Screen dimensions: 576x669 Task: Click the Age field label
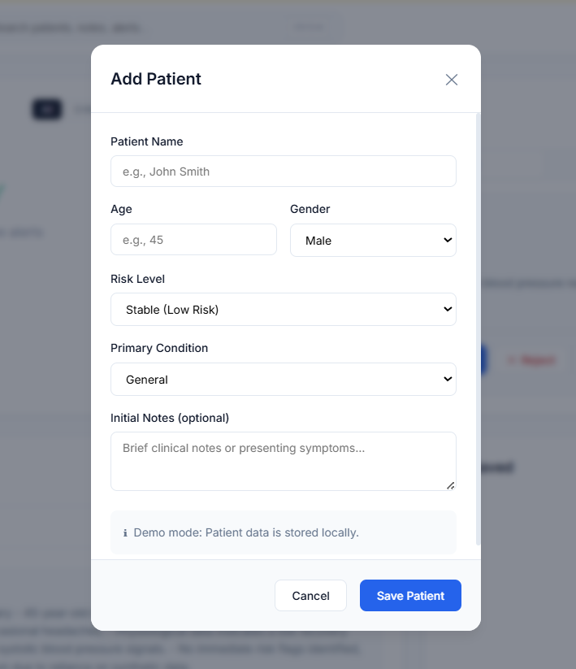(x=121, y=209)
